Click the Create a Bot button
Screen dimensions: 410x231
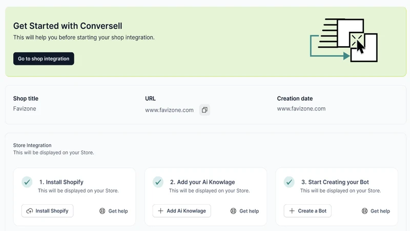[x=307, y=211]
